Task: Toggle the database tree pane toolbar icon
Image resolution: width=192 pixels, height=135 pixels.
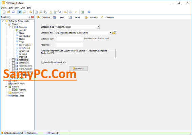Action: (x=20, y=12)
